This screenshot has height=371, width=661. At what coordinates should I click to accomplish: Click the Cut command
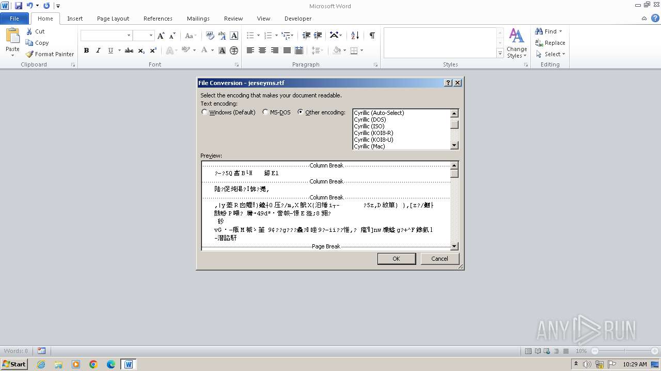(35, 31)
